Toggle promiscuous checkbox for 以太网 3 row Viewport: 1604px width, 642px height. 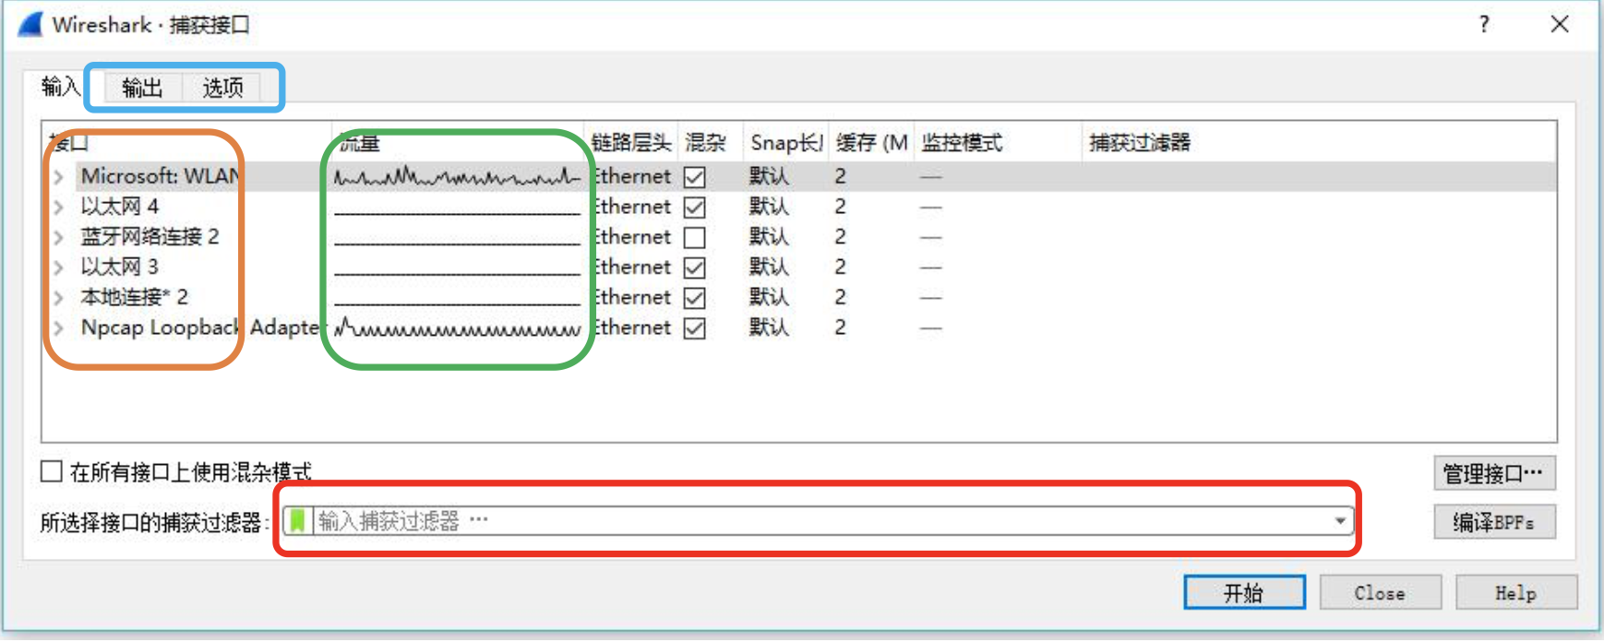pos(695,267)
